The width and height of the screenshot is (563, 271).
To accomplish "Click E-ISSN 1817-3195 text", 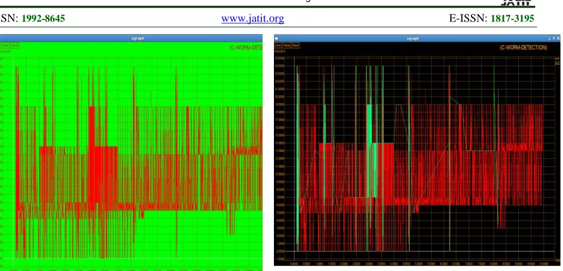I will pos(492,18).
